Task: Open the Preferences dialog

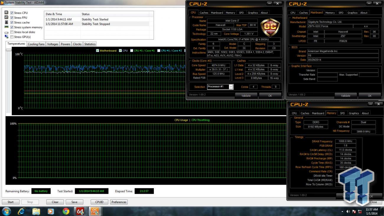Action: 119,202
